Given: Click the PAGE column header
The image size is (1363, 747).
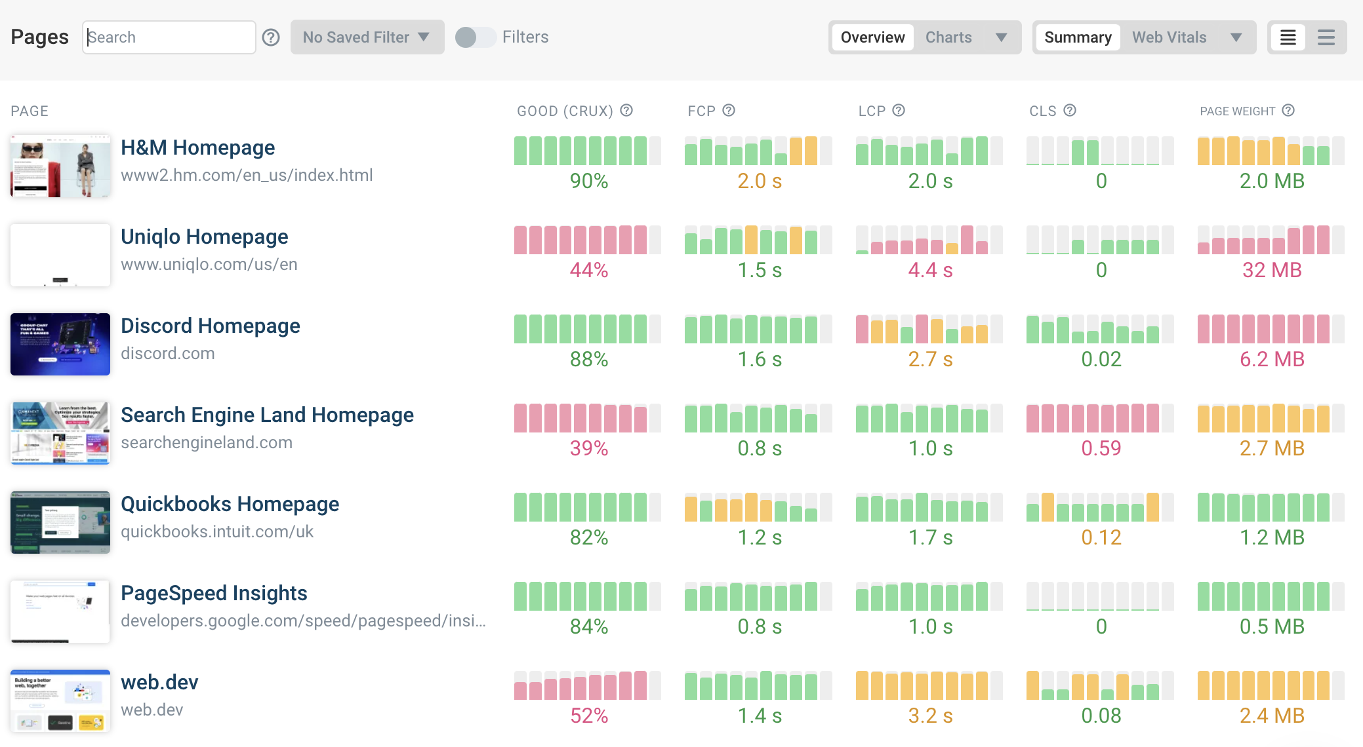Looking at the screenshot, I should coord(30,111).
